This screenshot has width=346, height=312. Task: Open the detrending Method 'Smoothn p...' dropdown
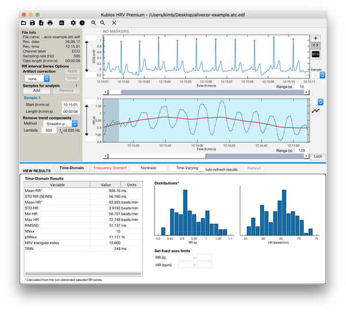point(61,123)
